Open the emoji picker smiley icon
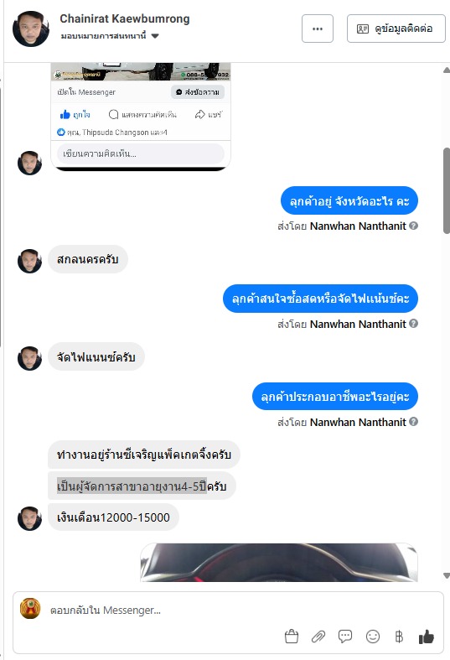450x660 pixels. [x=373, y=636]
